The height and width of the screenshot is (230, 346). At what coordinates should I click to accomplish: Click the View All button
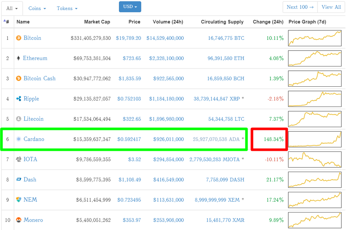331,7
